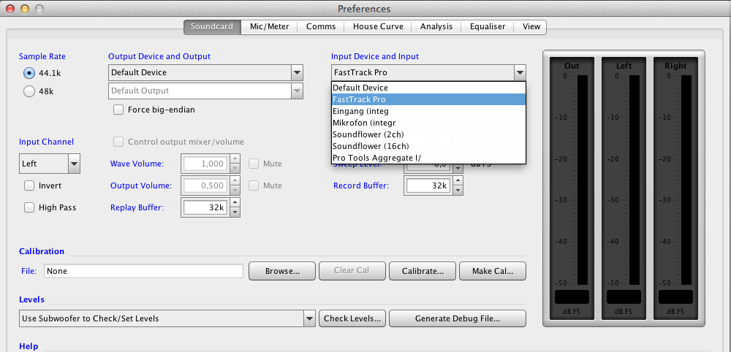The height and width of the screenshot is (352, 731).
Task: Decrease the Record Buffer with down arrow
Action: pyautogui.click(x=458, y=191)
